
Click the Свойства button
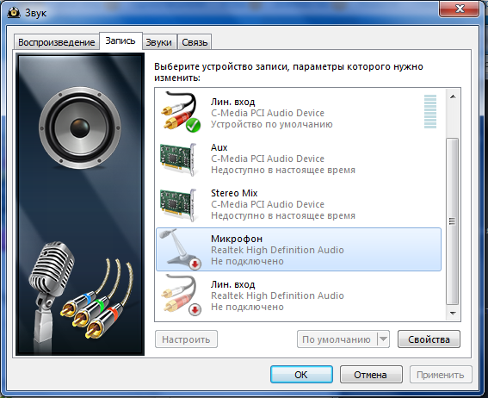tap(429, 339)
